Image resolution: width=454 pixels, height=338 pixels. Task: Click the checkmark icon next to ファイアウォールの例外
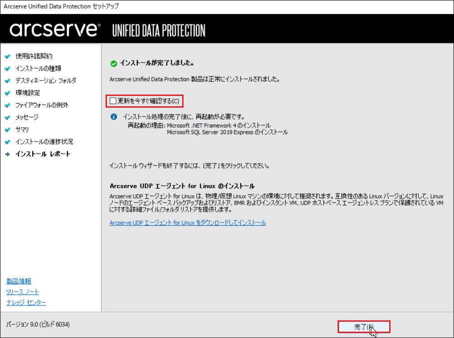8,105
